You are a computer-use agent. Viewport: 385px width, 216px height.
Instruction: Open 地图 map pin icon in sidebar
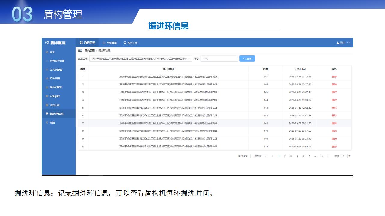coord(47,123)
